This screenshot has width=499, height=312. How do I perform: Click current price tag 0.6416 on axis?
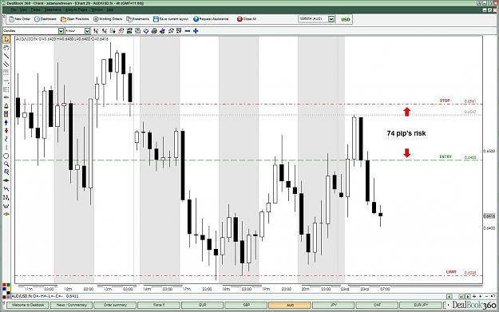point(489,216)
